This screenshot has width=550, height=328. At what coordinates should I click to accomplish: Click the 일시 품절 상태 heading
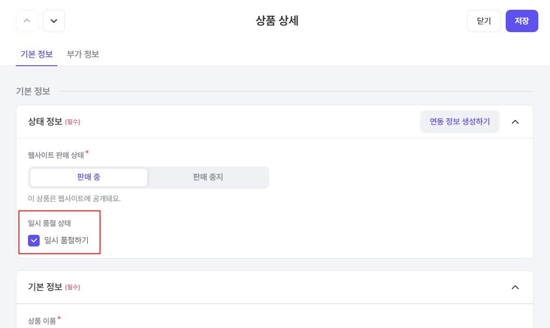49,223
